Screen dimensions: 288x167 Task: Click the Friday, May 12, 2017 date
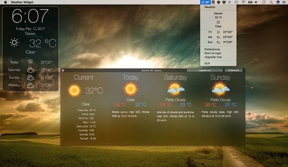point(30,29)
